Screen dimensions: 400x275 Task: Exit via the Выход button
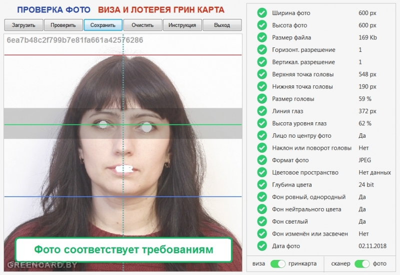222,25
